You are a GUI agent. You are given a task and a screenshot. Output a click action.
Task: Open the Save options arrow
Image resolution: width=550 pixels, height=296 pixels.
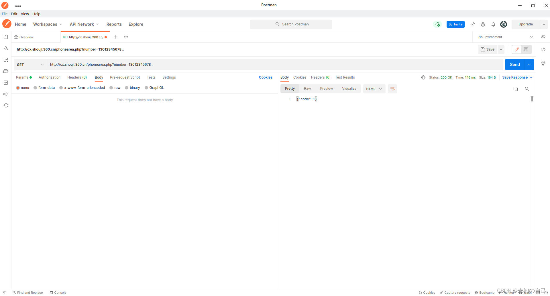pos(501,49)
